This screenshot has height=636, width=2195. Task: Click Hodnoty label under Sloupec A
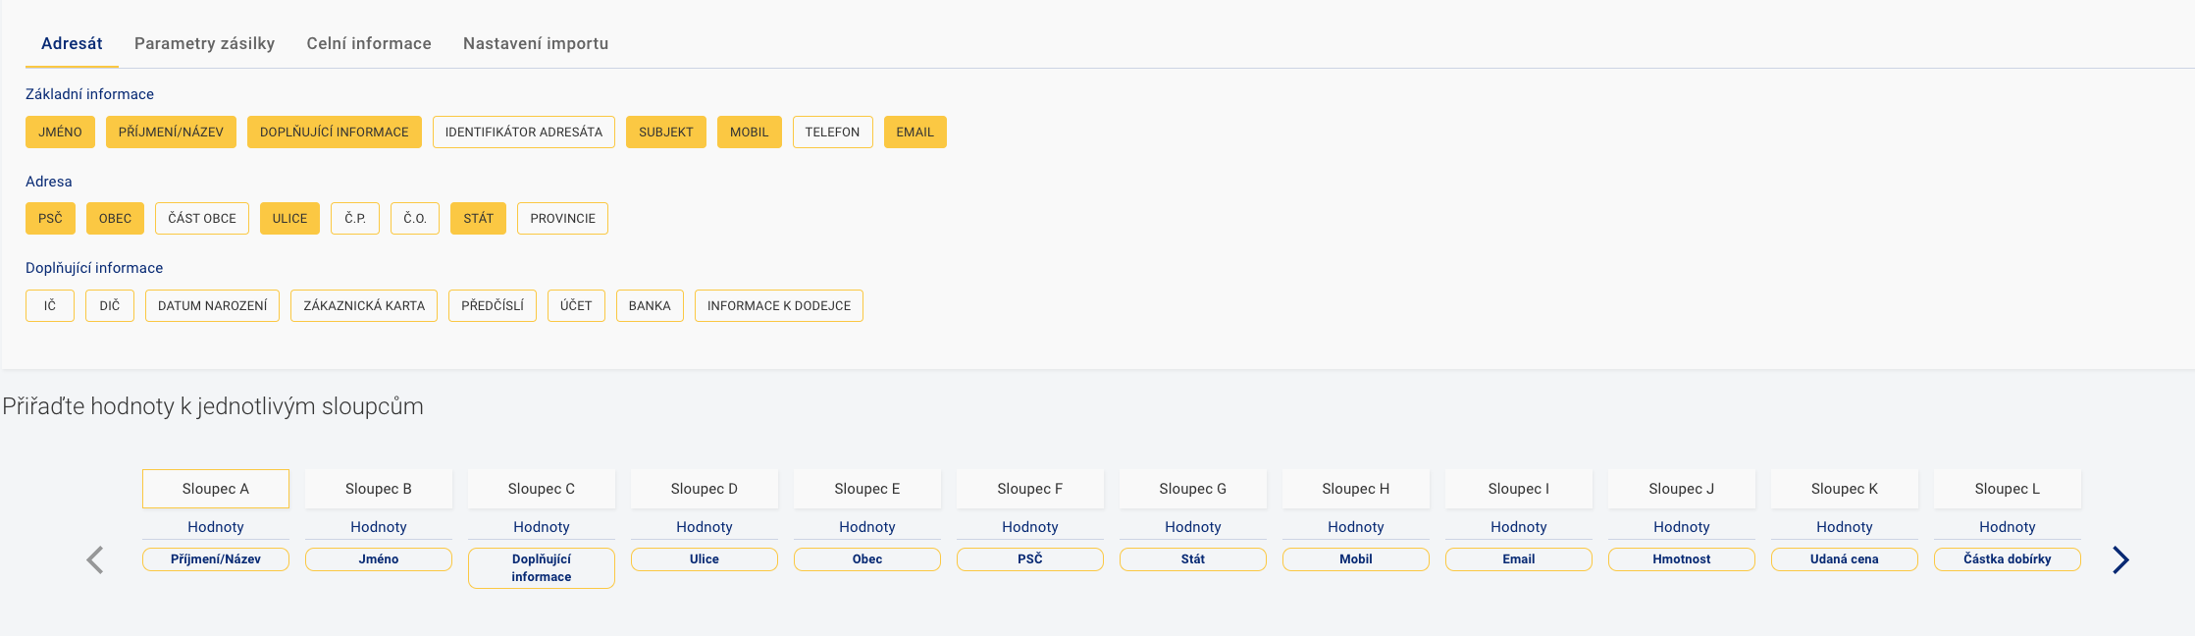click(216, 527)
